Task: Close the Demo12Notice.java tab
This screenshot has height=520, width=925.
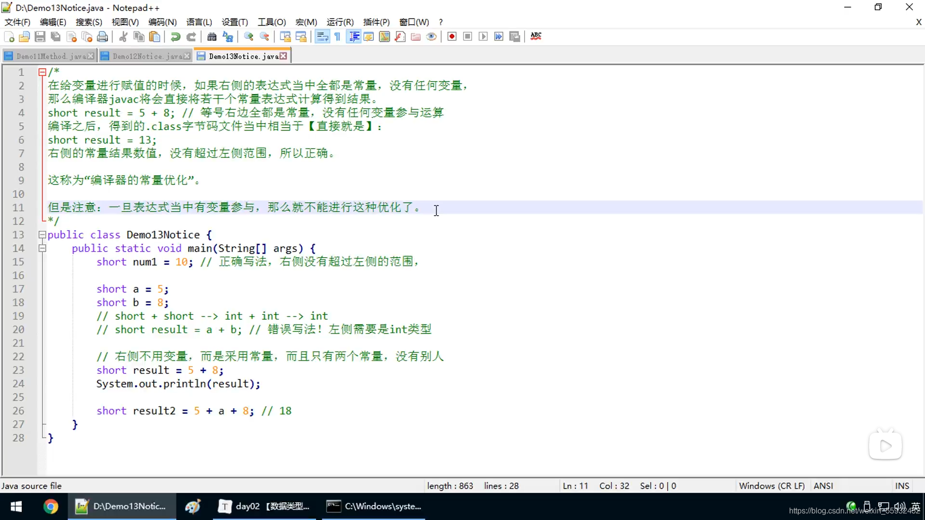Action: coord(187,56)
